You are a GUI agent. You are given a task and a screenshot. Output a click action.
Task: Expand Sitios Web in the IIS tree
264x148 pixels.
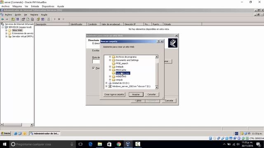7,30
